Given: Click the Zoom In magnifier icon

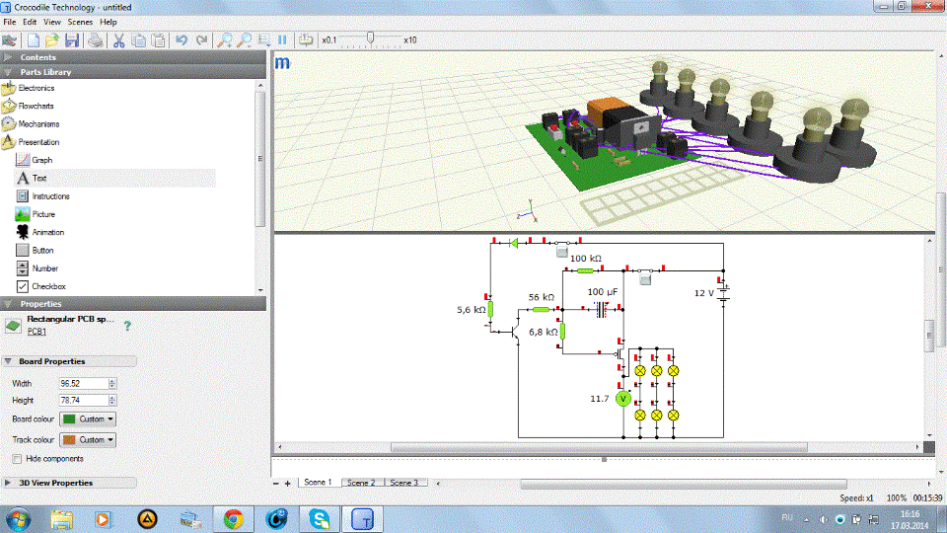Looking at the screenshot, I should pyautogui.click(x=225, y=40).
